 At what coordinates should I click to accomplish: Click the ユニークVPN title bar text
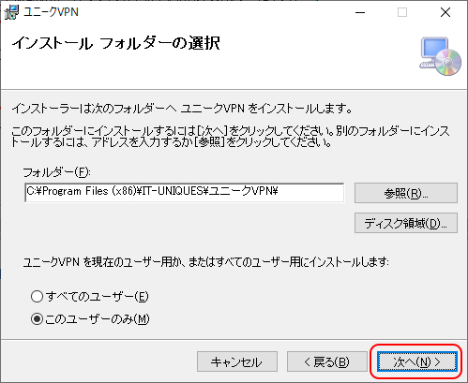pos(51,12)
